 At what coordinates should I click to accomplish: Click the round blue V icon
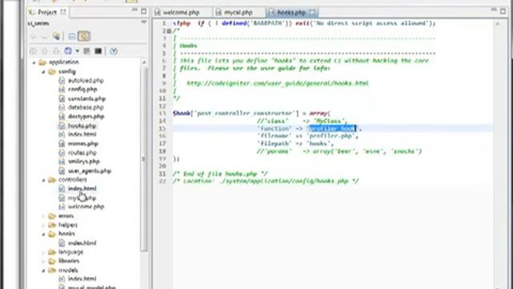114,51
